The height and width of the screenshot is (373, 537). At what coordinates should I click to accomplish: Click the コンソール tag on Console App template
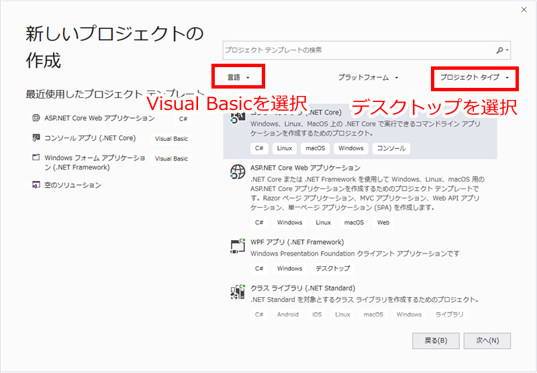391,148
